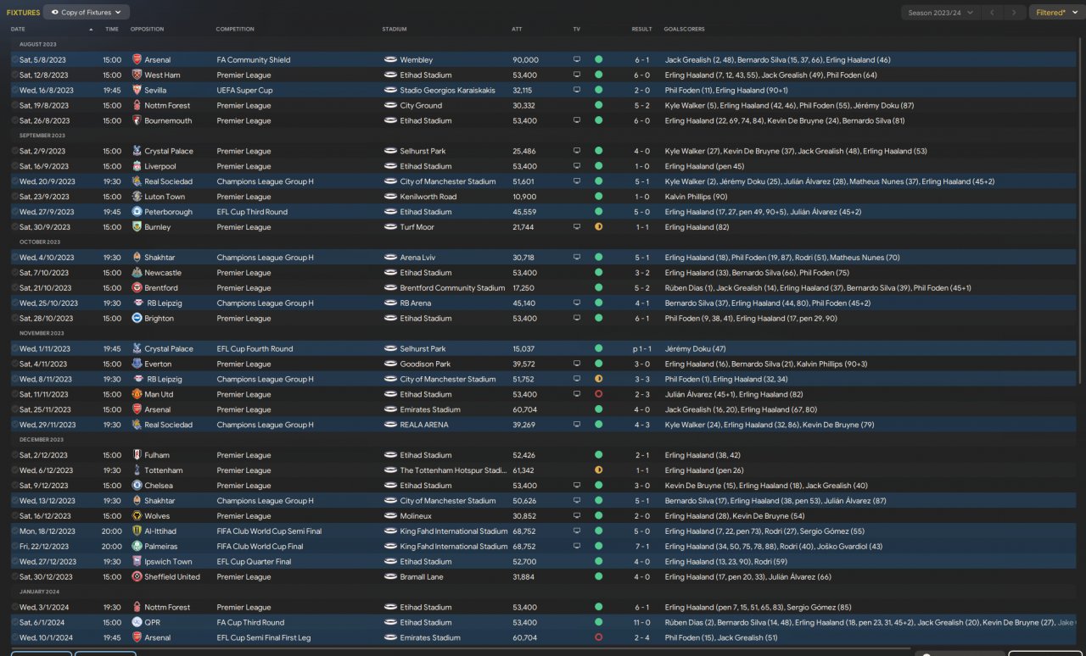The width and height of the screenshot is (1086, 656).
Task: Tick the selector for Sat, 7/10/2023 fixture
Action: click(14, 273)
